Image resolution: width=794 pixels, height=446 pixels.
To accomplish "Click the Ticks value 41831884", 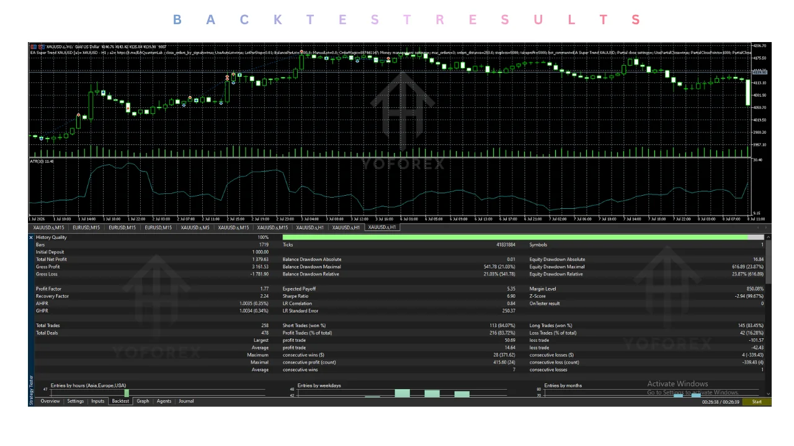I will 506,245.
